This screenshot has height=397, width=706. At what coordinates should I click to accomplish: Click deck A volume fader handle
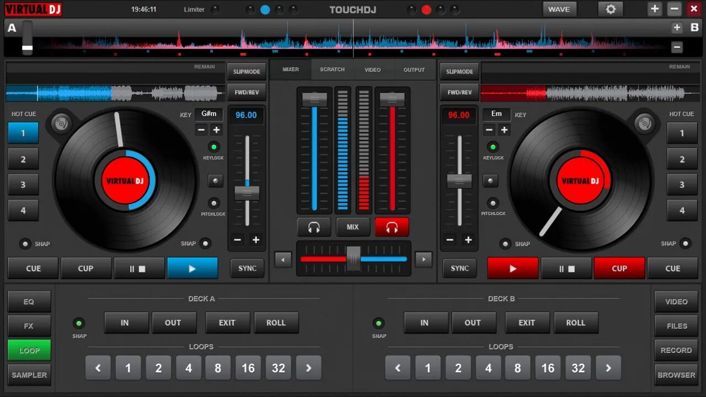(x=314, y=99)
